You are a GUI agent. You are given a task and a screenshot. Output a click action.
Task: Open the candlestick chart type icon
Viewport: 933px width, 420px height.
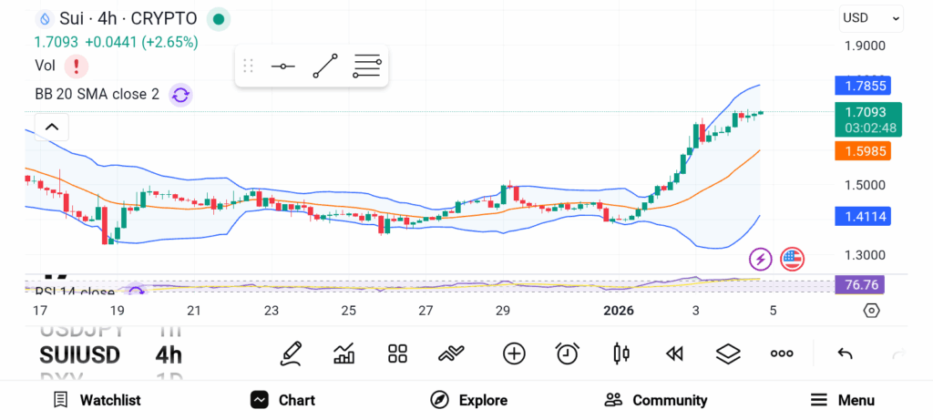coord(622,353)
